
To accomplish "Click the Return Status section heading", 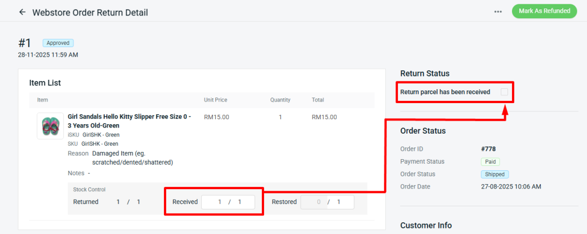I will [x=425, y=73].
